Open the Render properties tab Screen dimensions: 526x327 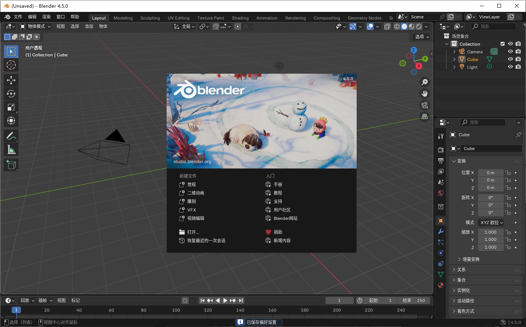[441, 149]
